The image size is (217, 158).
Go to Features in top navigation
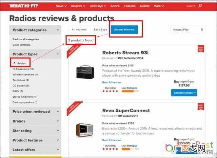[x=130, y=6]
